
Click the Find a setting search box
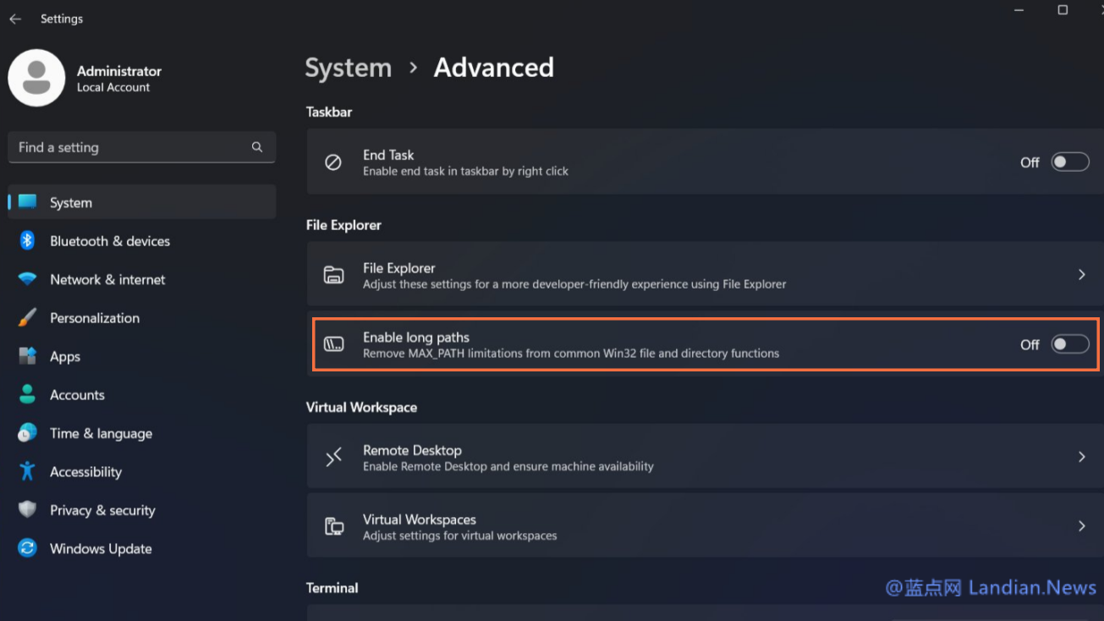coord(141,147)
